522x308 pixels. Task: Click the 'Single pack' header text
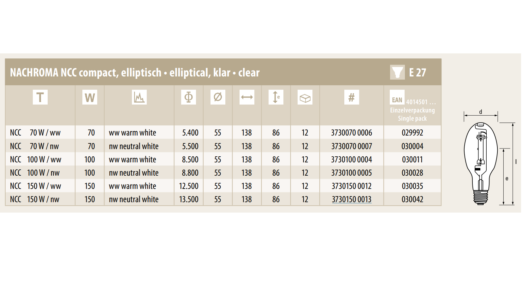point(412,118)
